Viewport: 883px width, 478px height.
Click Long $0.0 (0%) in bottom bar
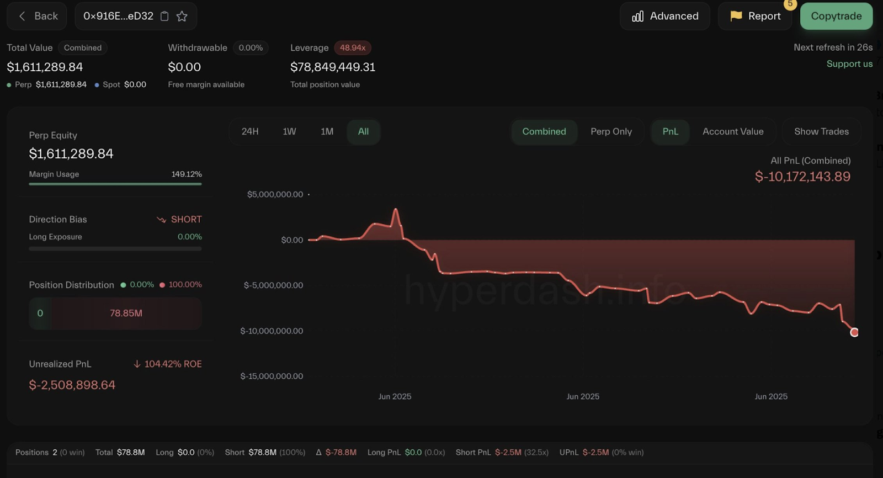(185, 452)
